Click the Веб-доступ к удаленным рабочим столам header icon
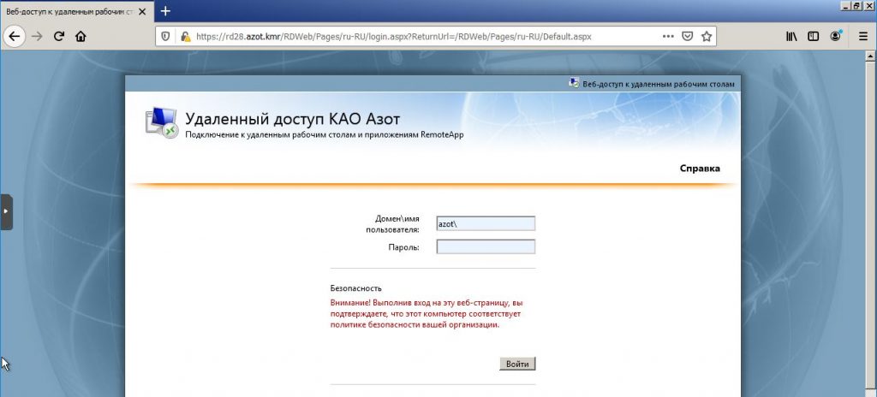Image resolution: width=877 pixels, height=397 pixels. point(574,83)
